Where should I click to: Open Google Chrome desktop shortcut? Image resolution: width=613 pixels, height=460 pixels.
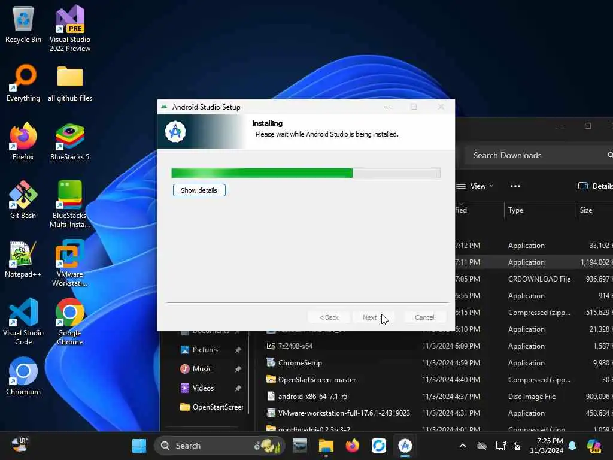tap(69, 322)
